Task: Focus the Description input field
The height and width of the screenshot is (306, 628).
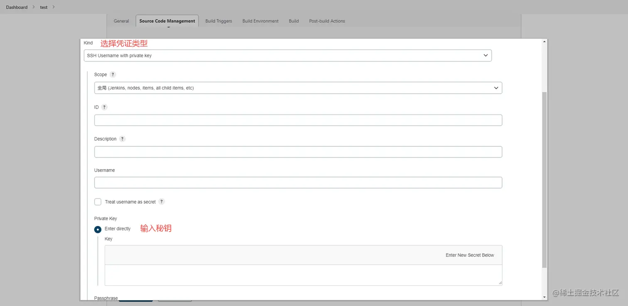Action: (x=298, y=152)
